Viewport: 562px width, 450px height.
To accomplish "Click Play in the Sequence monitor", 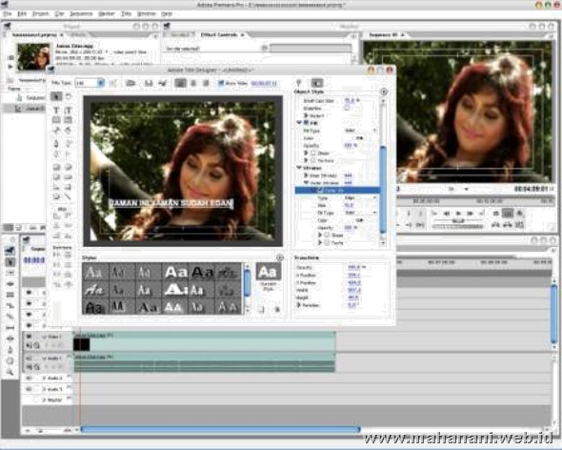I will click(x=458, y=214).
